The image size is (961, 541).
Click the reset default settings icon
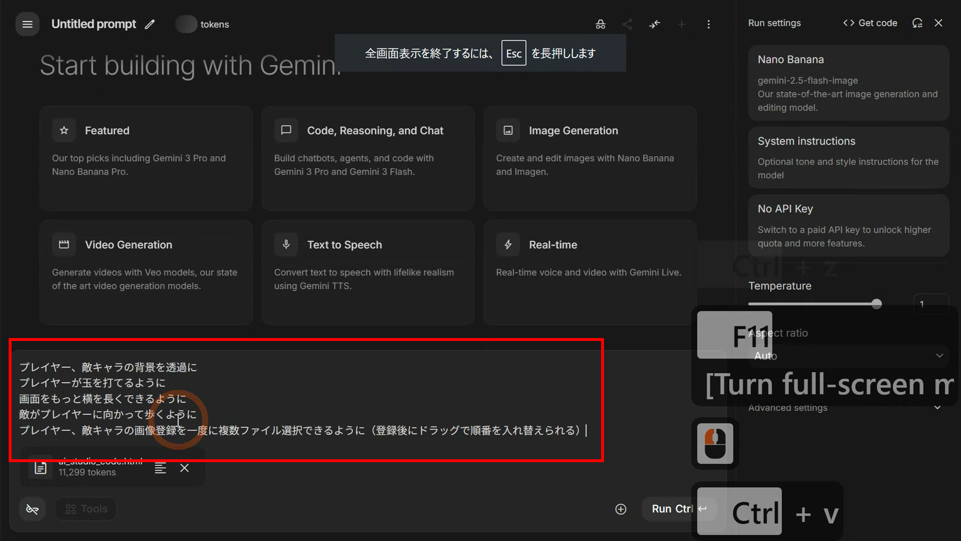[917, 23]
